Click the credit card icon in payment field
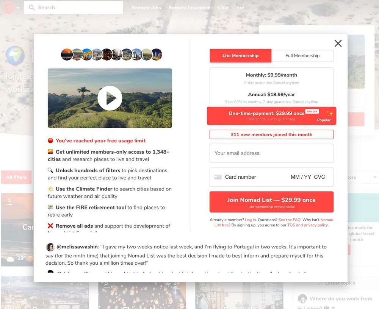The image size is (379, 309). pos(218,177)
